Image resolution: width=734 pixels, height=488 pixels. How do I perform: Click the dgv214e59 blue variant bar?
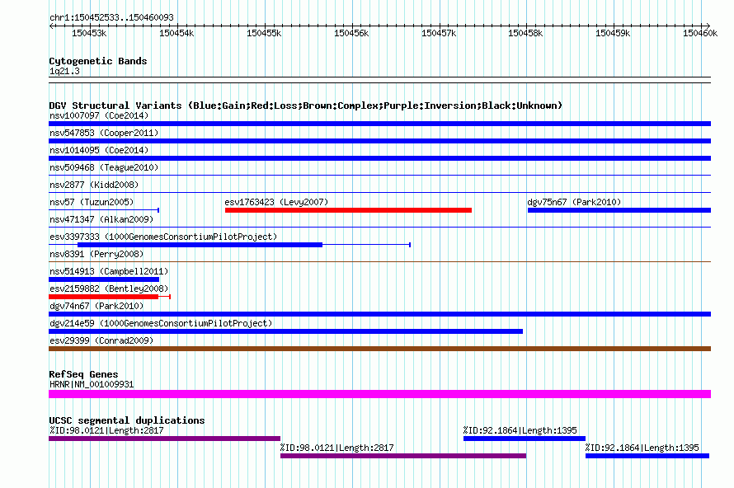click(x=285, y=331)
